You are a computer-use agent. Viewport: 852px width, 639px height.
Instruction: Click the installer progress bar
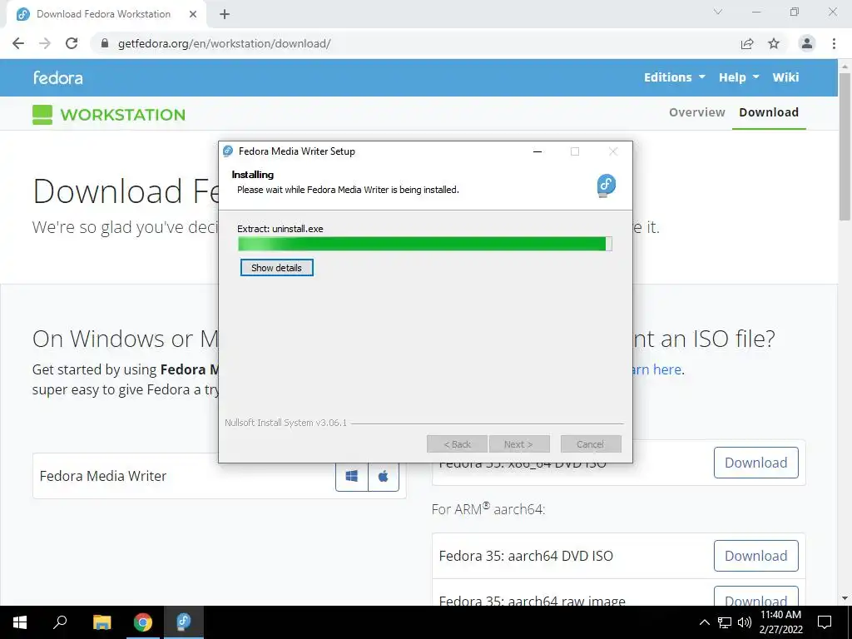pos(425,244)
